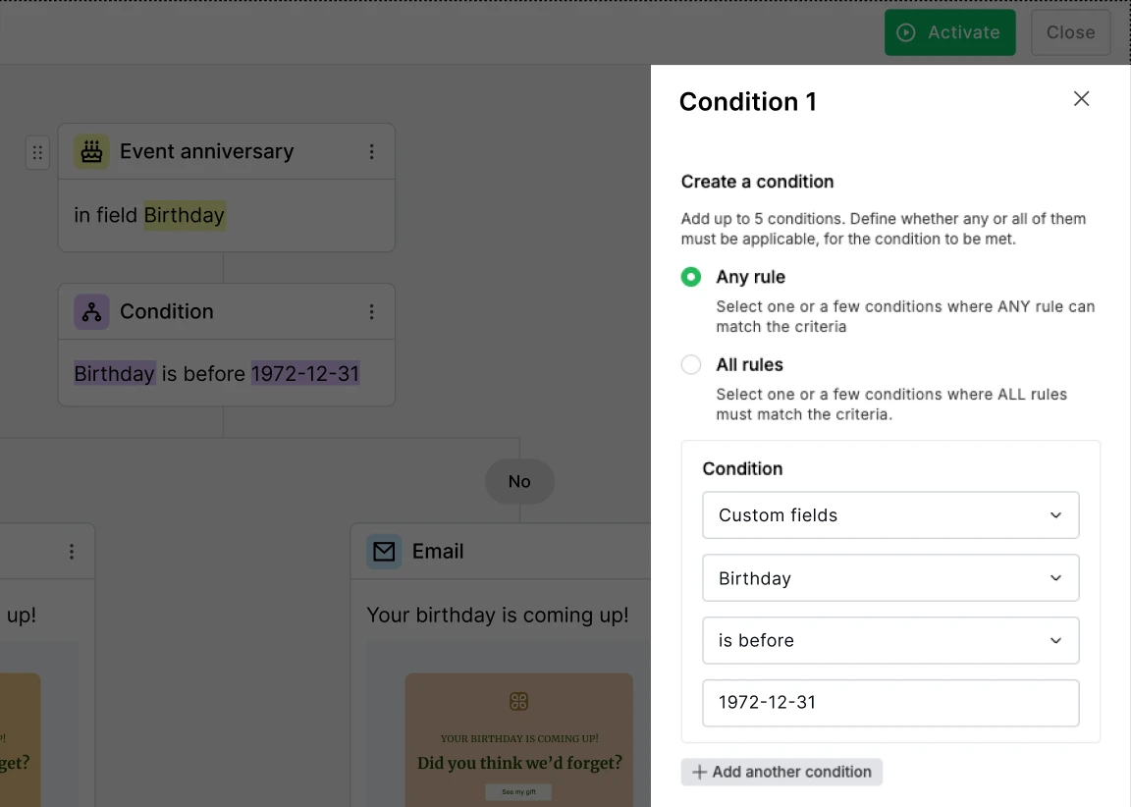1131x807 pixels.
Task: Dismiss the Condition 1 panel with the X
Action: [1081, 98]
